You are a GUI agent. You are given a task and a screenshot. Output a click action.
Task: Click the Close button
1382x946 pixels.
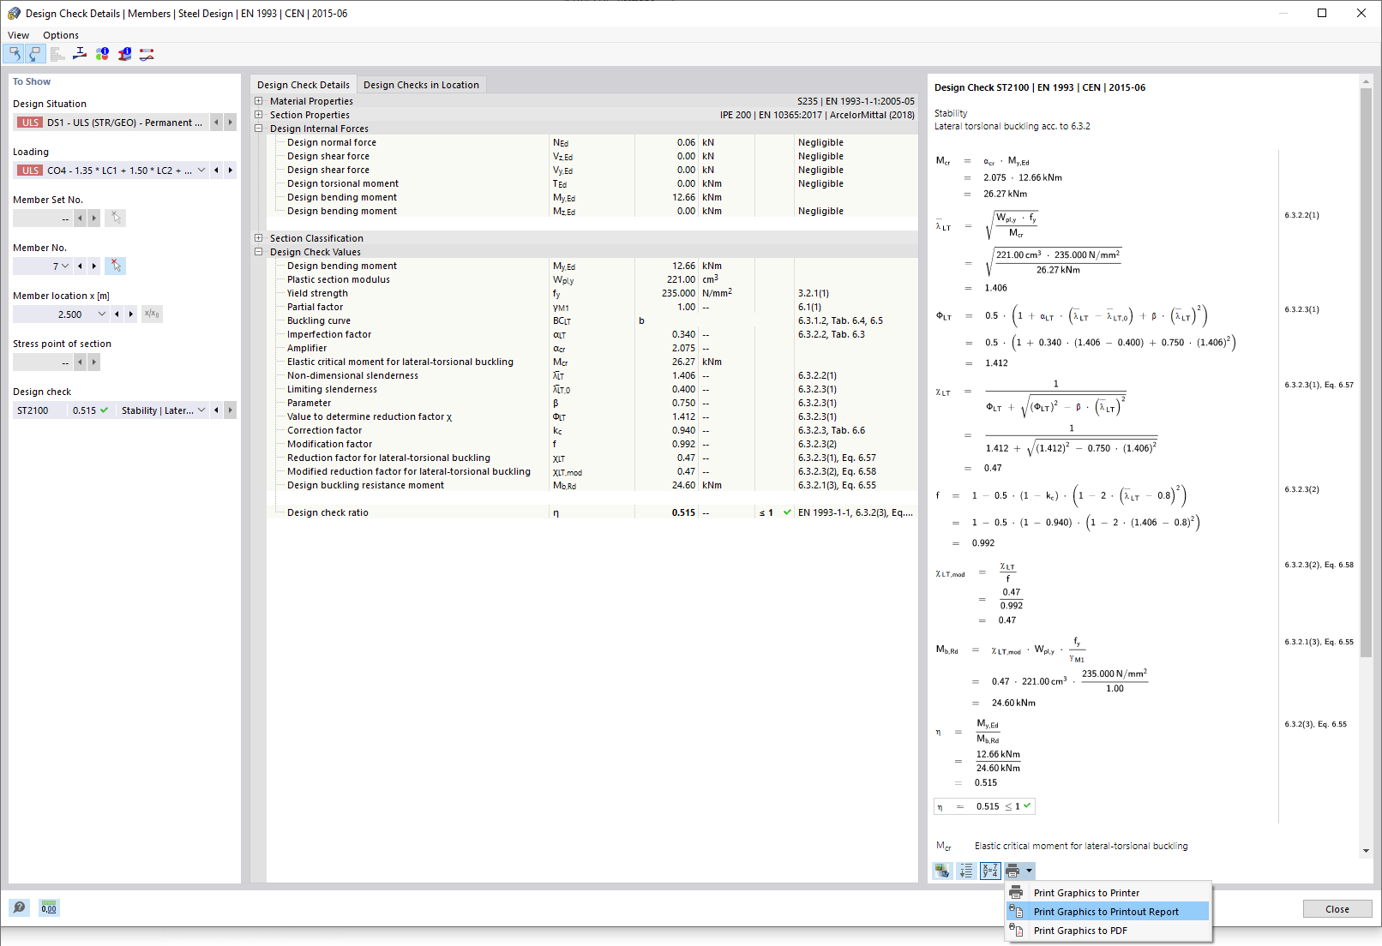[1337, 909]
